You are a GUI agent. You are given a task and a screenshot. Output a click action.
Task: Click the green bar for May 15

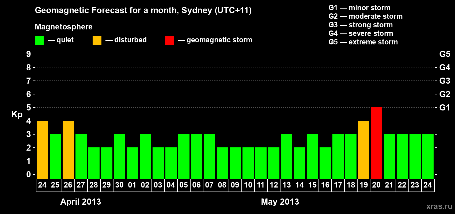[312, 156]
